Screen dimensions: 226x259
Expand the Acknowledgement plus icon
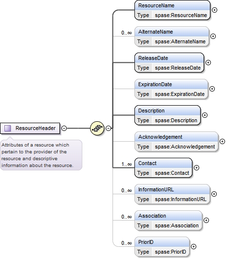coord(223,141)
